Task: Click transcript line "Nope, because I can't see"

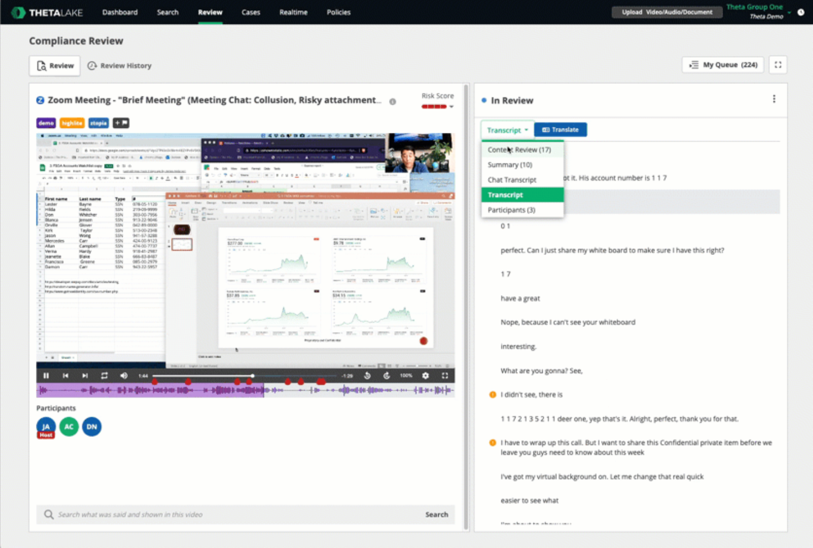Action: pyautogui.click(x=568, y=322)
